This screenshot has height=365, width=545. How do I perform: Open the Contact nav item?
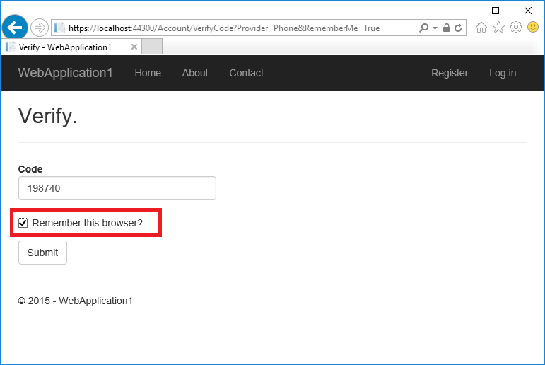pyautogui.click(x=246, y=73)
